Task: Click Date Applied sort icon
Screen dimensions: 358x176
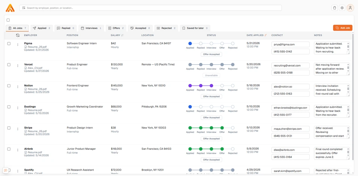Action: (266, 35)
